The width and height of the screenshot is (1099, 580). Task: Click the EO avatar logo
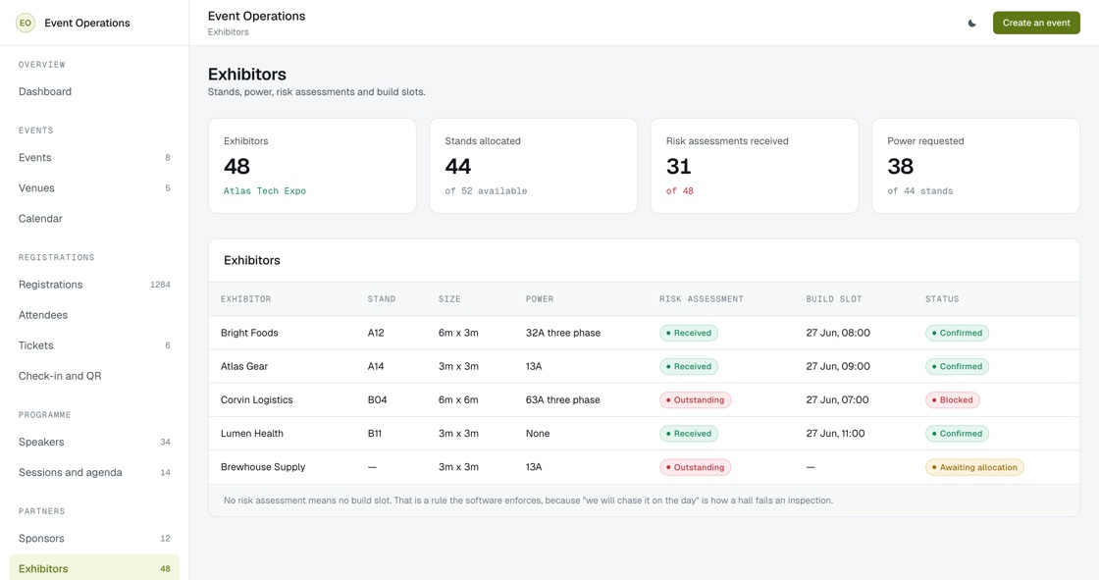click(26, 24)
